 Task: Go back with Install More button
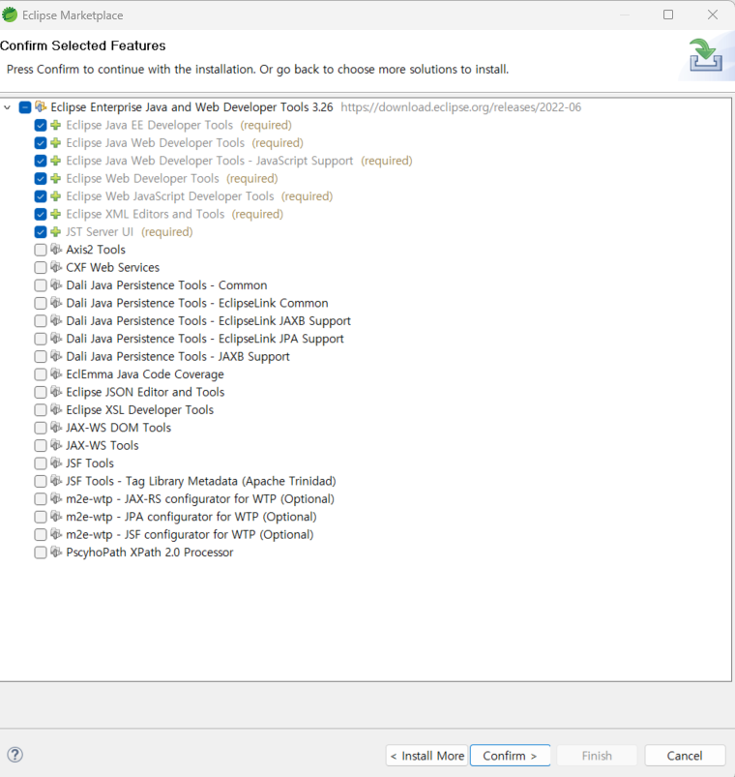point(426,755)
